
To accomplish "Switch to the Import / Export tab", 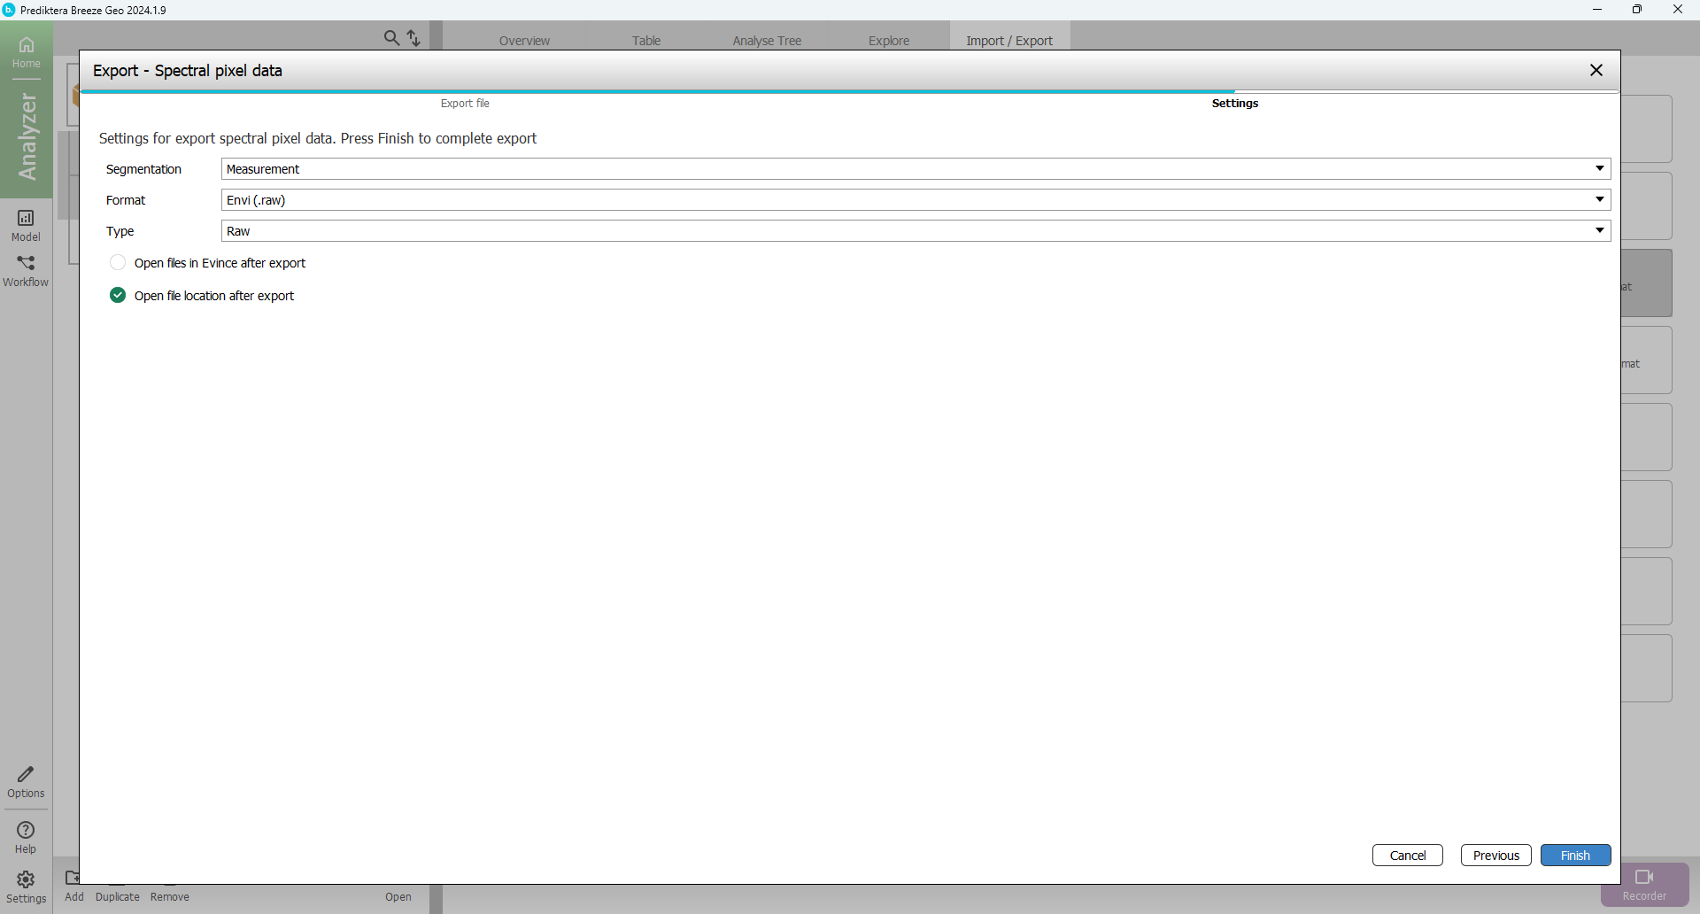I will 1009,41.
